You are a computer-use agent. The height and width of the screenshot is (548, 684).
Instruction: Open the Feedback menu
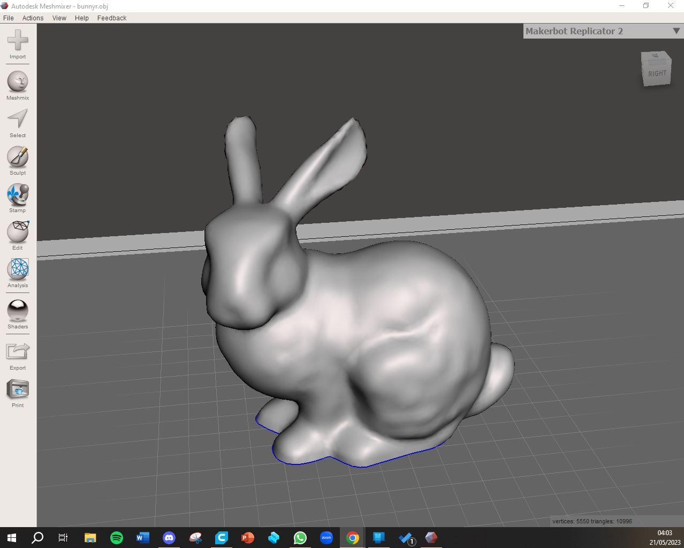pyautogui.click(x=112, y=18)
